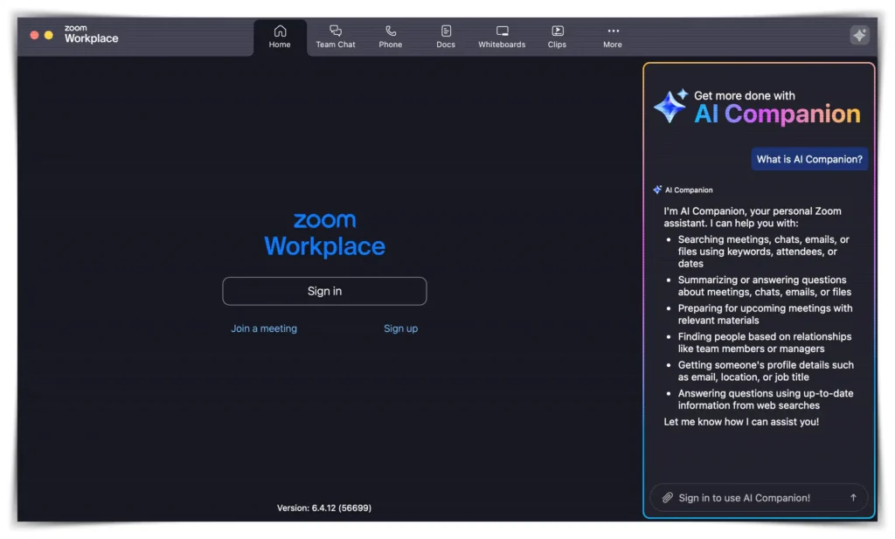Click the yellow minimize button
This screenshot has height=539, width=895.
(x=48, y=36)
